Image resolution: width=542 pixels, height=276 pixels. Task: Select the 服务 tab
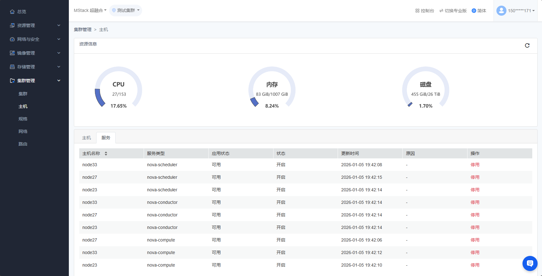click(x=106, y=138)
